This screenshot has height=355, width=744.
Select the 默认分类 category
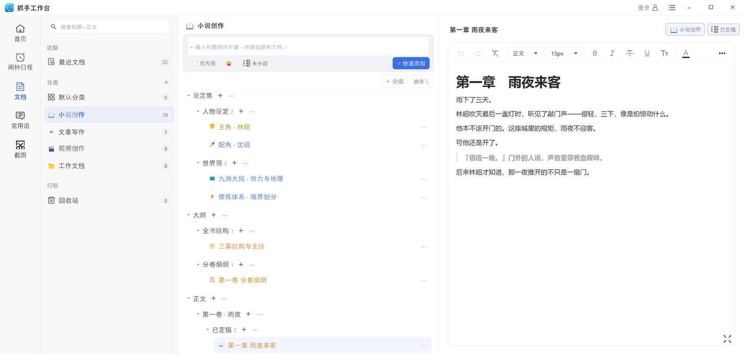coord(109,97)
